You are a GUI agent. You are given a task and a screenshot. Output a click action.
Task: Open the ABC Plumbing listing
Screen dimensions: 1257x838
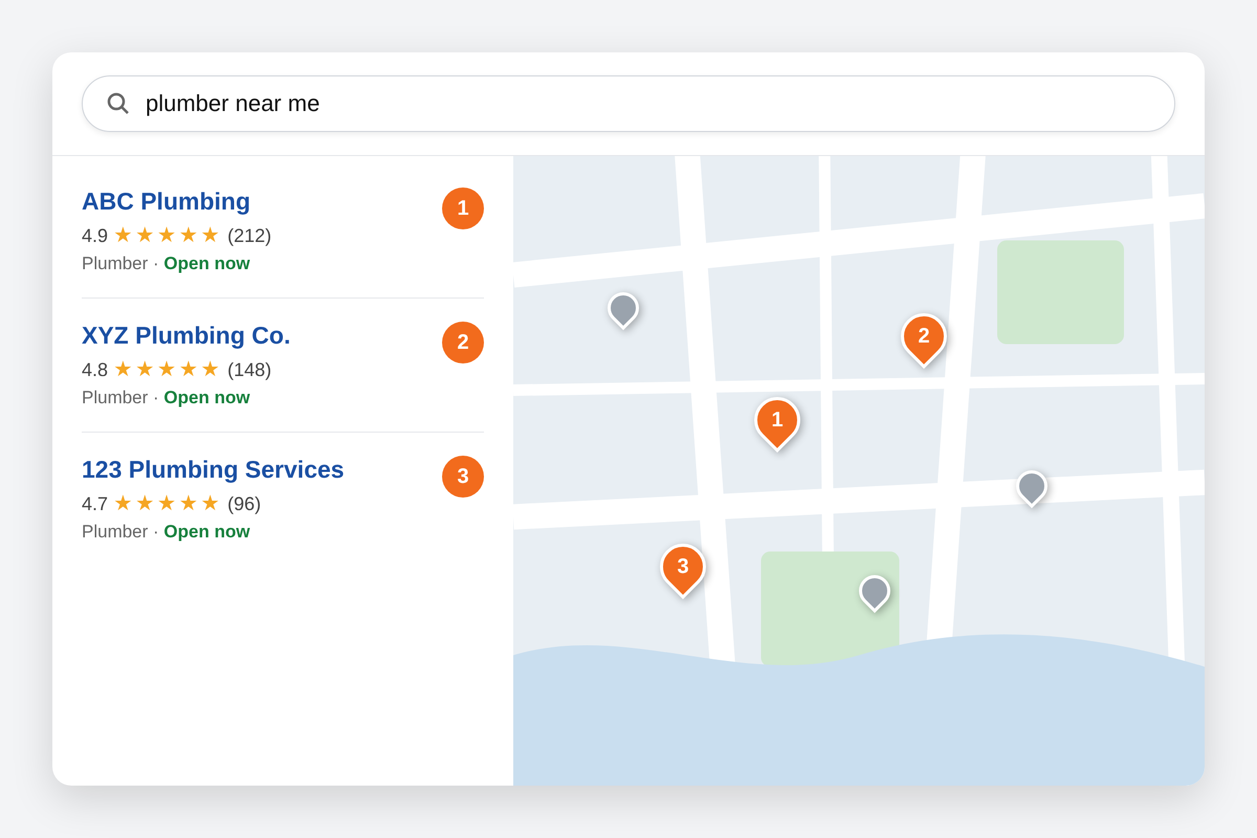point(166,202)
